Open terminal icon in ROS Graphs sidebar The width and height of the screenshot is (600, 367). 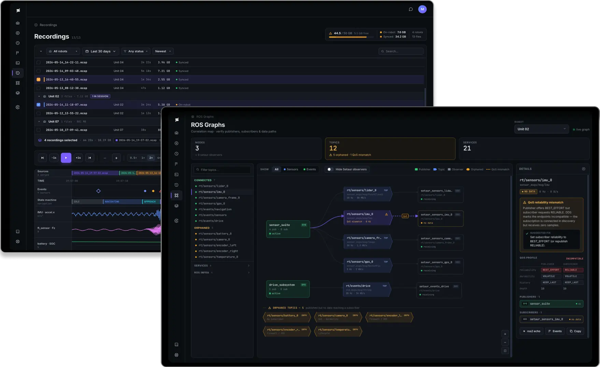coord(176,174)
